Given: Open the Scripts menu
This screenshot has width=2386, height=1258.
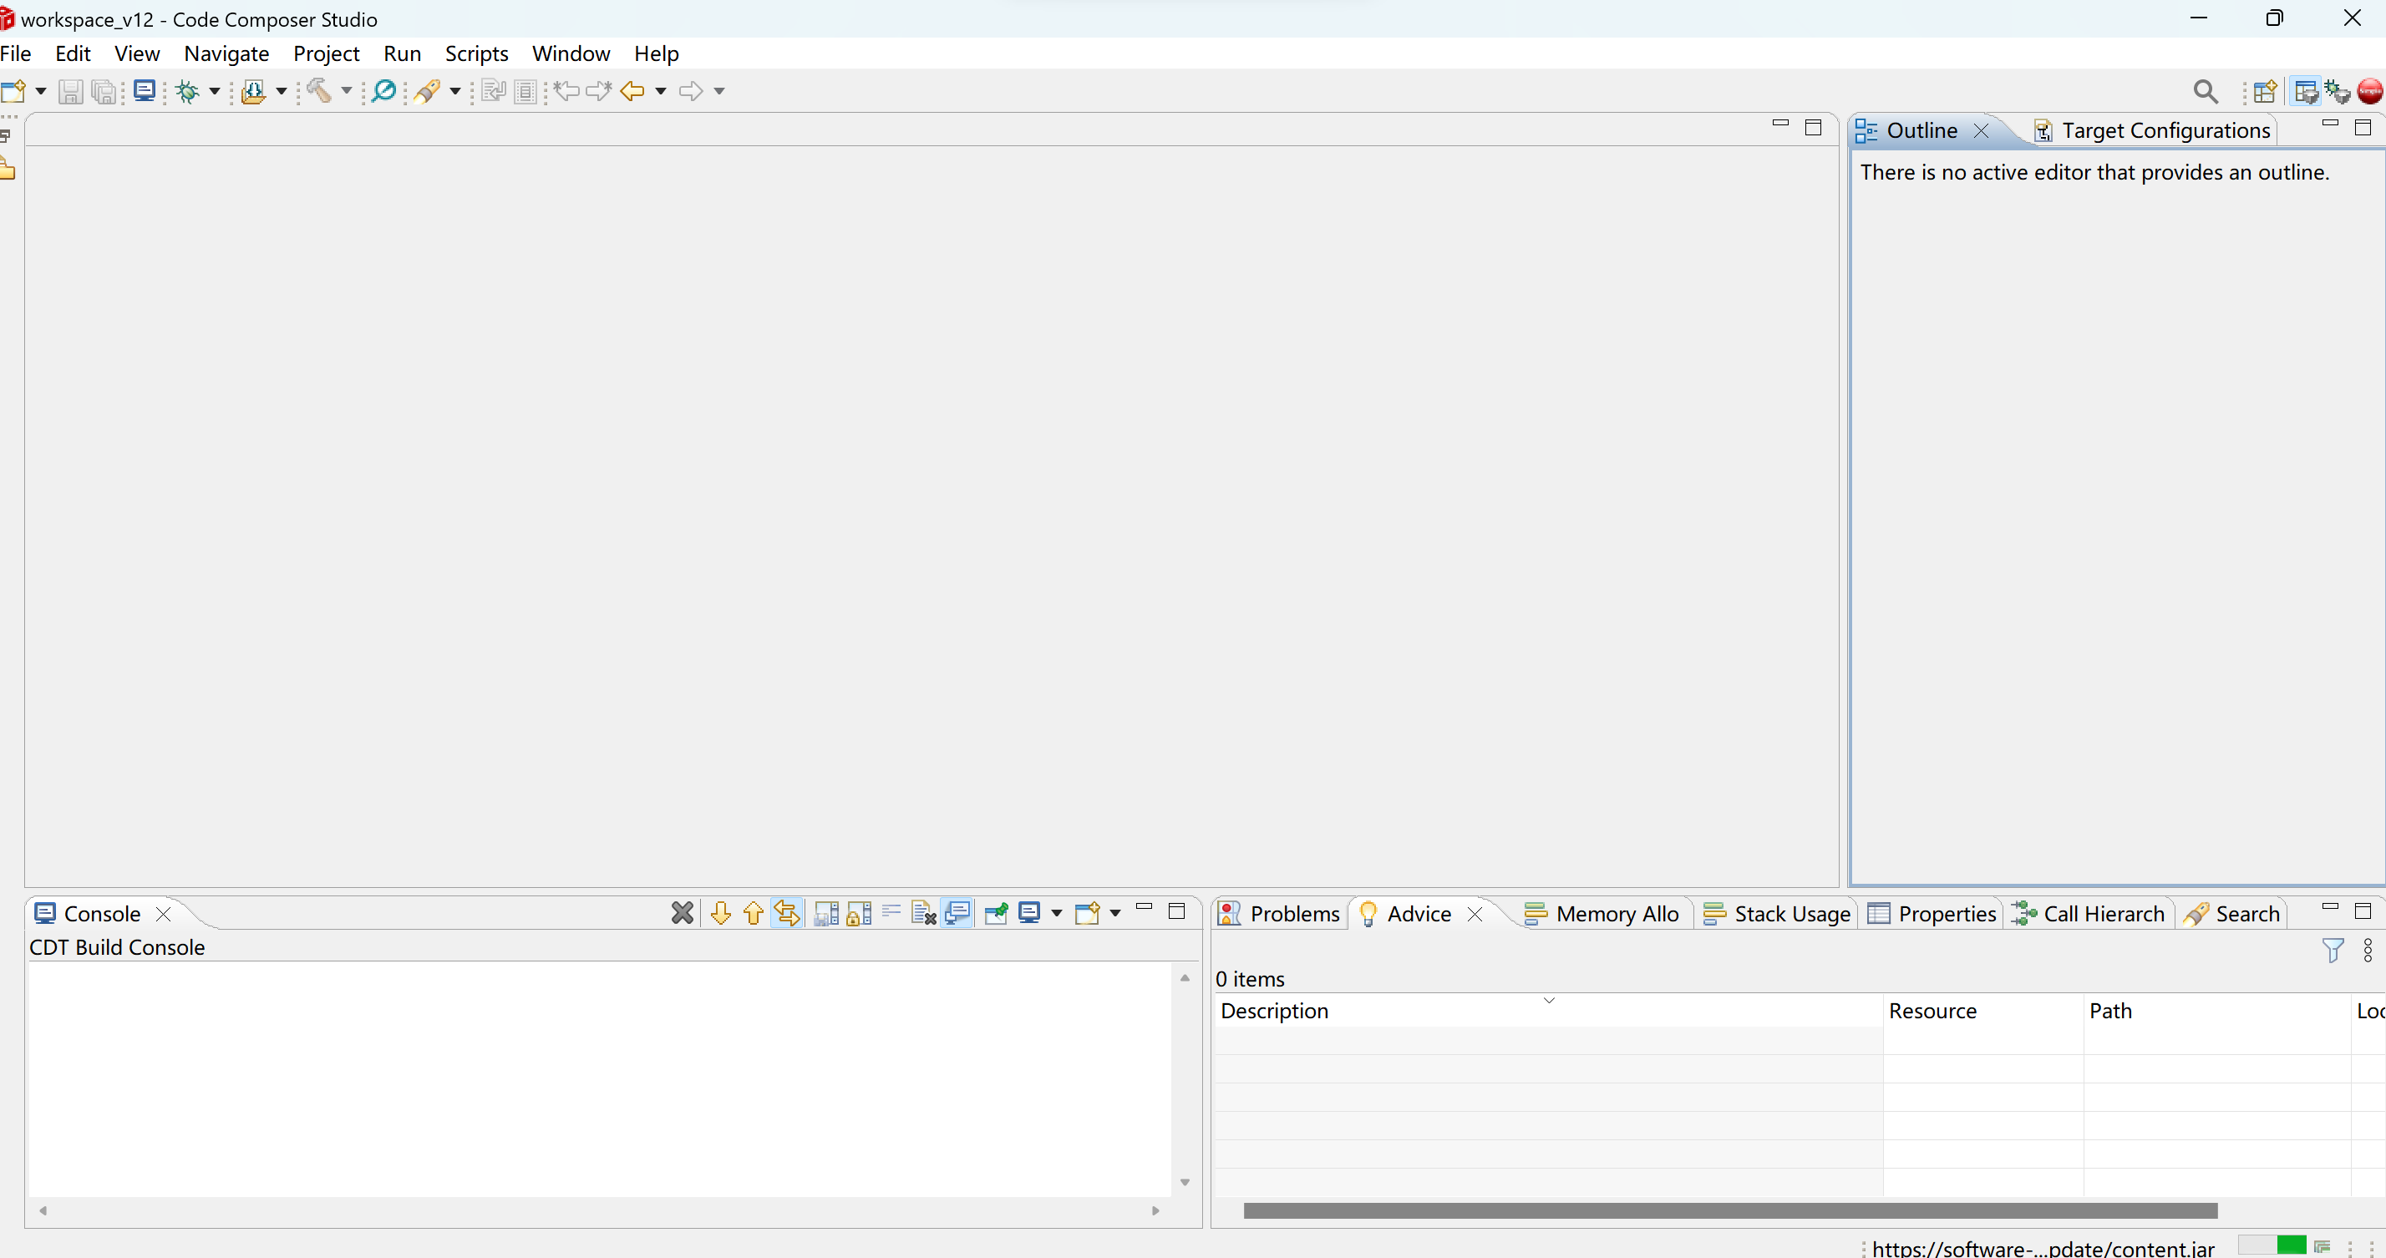Looking at the screenshot, I should 476,53.
